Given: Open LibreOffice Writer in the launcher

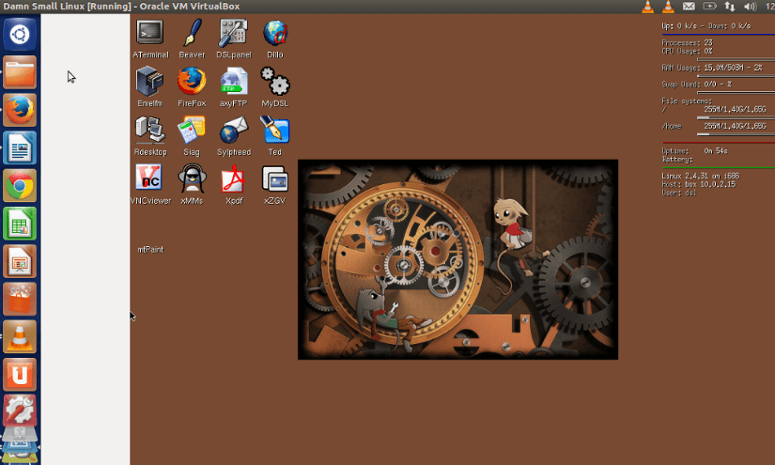Looking at the screenshot, I should point(20,147).
